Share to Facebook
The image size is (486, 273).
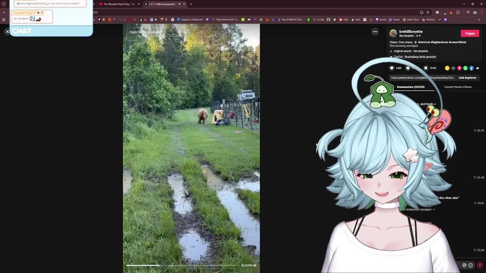[471, 68]
